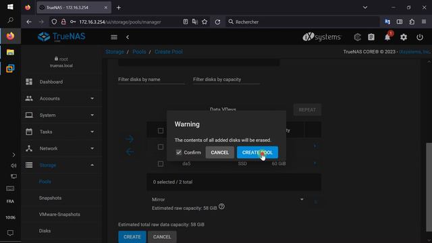Click CREATE POOL in warning dialog
Screen dimensions: 432x243
coord(257,153)
